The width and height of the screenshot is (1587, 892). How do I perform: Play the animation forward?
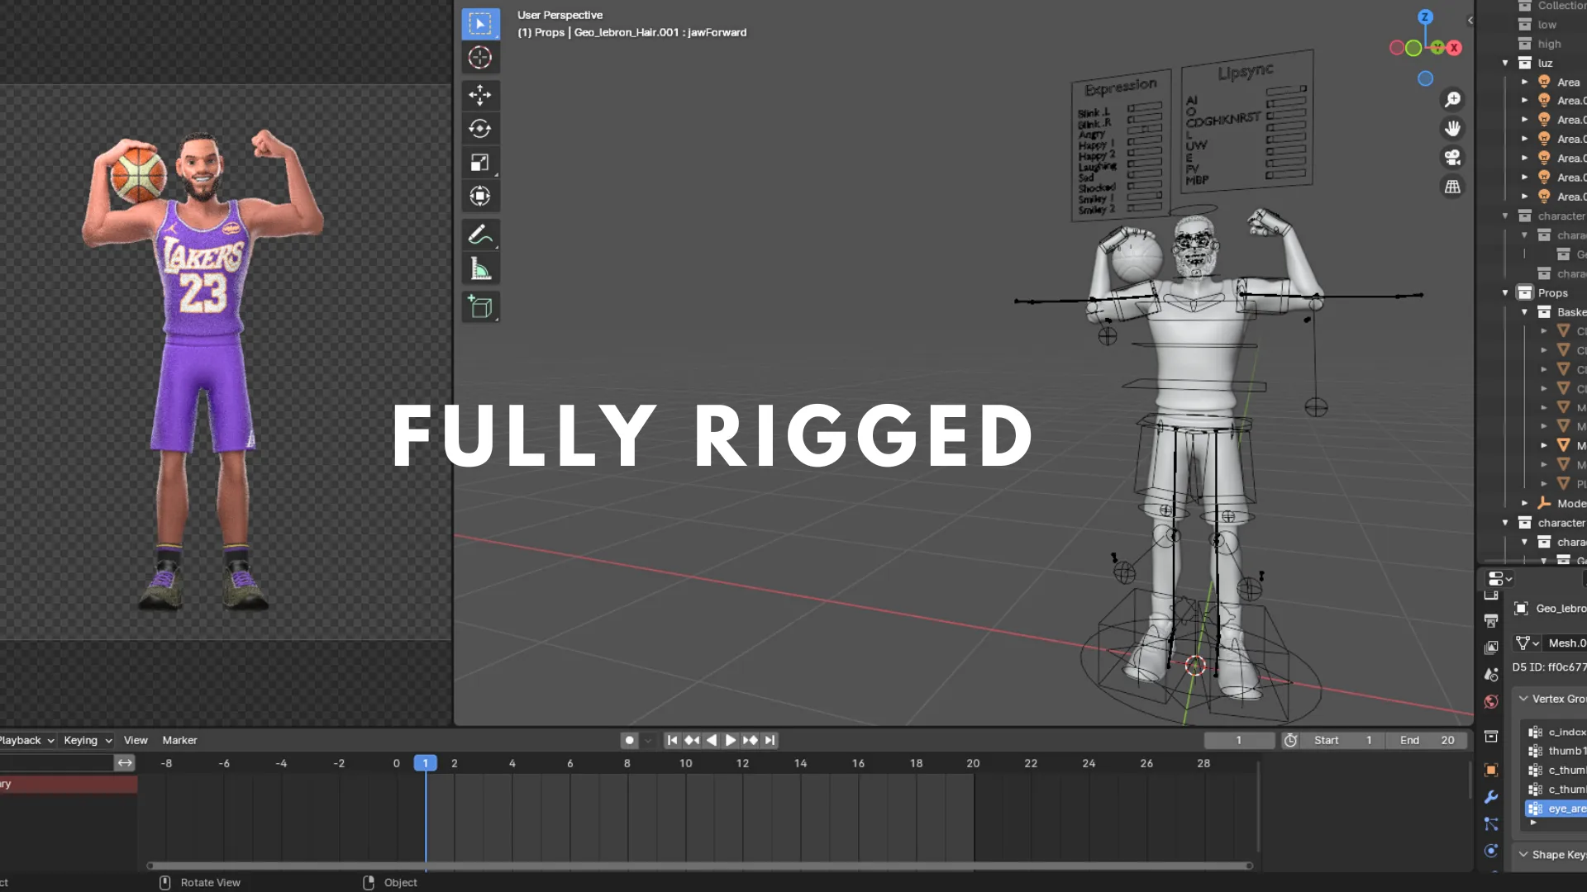731,741
